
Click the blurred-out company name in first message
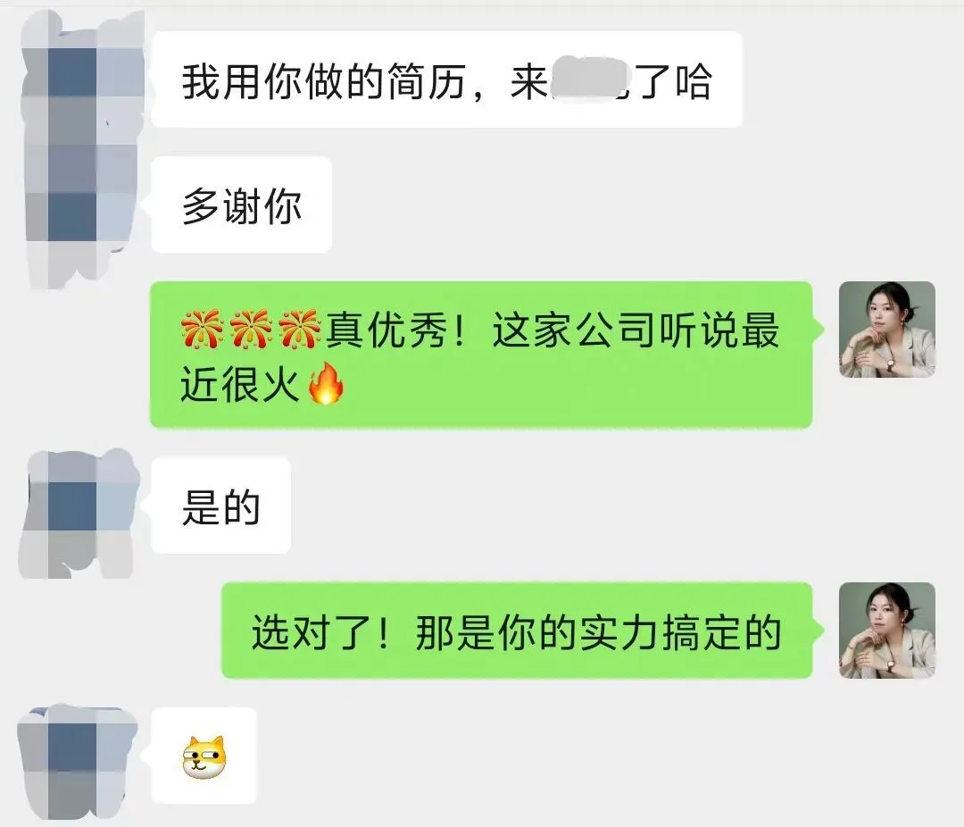pyautogui.click(x=589, y=79)
